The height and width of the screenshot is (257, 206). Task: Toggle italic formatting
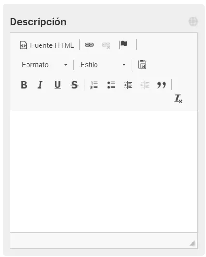click(40, 85)
